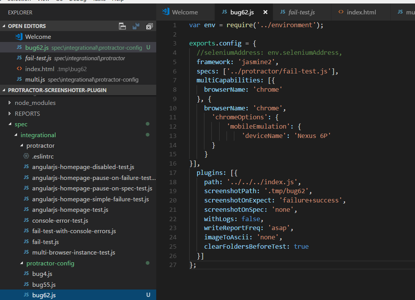Open multi.js in Open Editors list
This screenshot has height=300, width=415.
pos(78,79)
